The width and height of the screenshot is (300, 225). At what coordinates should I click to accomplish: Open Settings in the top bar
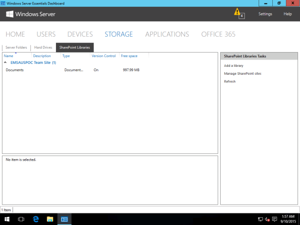(265, 14)
